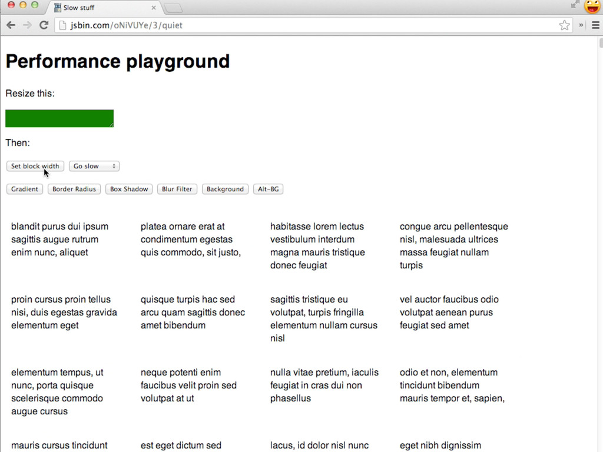This screenshot has height=452, width=603.
Task: Enable the Box Shadow effect
Action: pyautogui.click(x=129, y=190)
